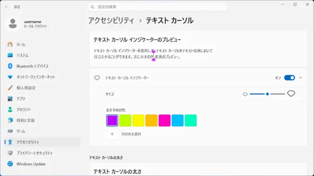Click the アカウント person icon

[10, 109]
